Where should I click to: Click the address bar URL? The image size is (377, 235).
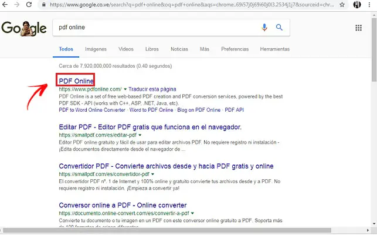[x=192, y=5]
